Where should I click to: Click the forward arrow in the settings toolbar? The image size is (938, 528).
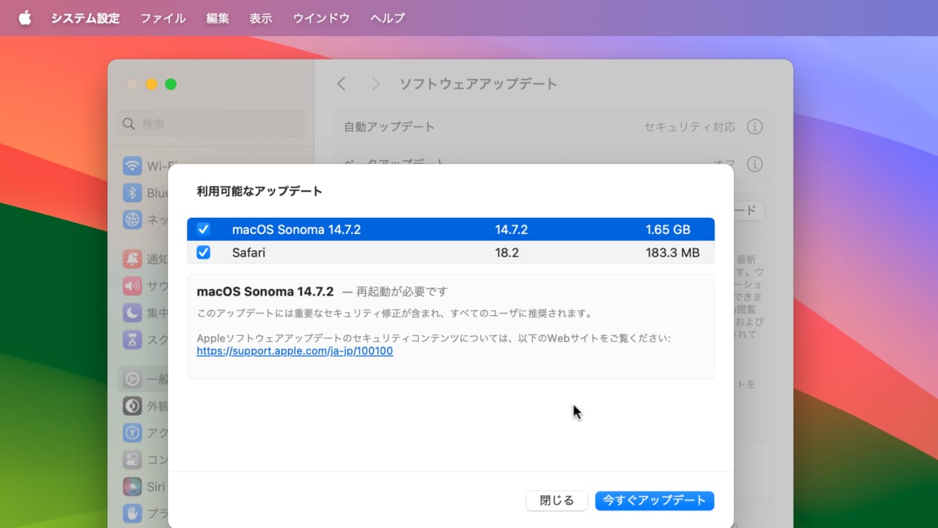pos(375,84)
